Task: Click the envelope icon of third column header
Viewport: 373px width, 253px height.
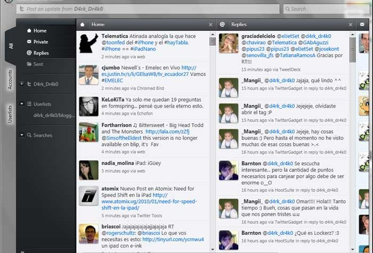Action: [362, 25]
